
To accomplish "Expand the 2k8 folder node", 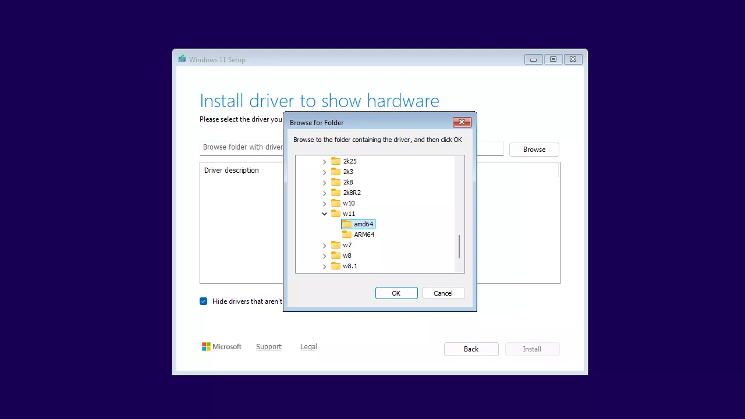I will tap(325, 182).
